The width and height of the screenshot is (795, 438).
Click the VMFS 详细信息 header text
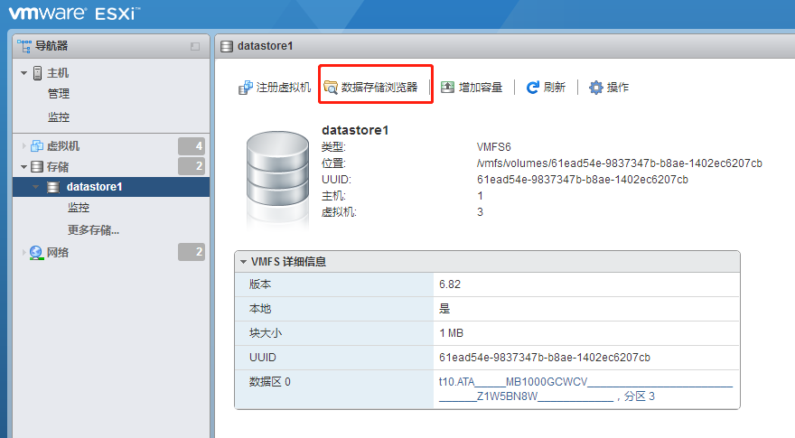click(288, 262)
